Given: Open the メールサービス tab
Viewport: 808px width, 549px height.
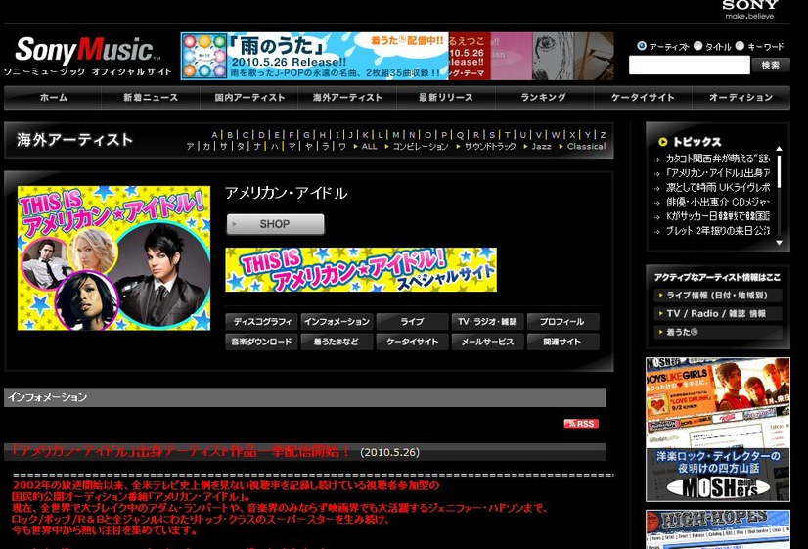Looking at the screenshot, I should coord(487,342).
